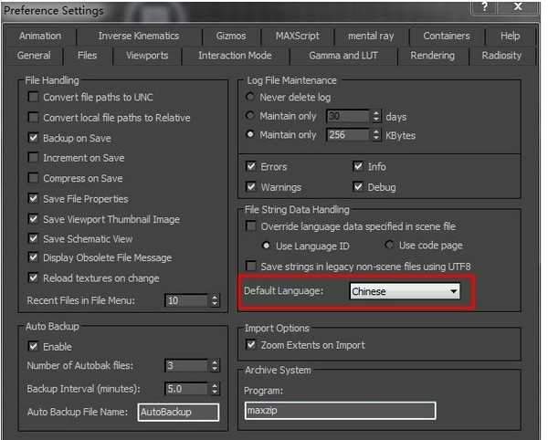The image size is (548, 440).
Task: Toggle Compress on Save checkbox
Action: 34,178
